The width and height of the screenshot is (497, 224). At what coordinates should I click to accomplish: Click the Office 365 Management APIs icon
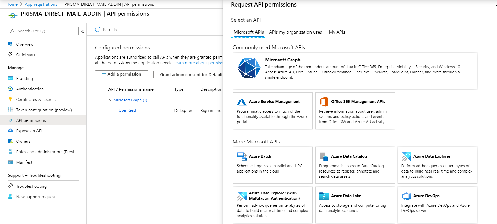pyautogui.click(x=324, y=102)
